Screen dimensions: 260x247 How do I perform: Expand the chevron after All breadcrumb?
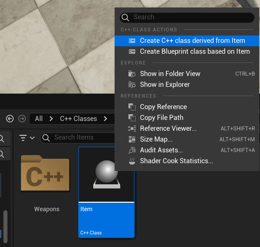(51, 119)
